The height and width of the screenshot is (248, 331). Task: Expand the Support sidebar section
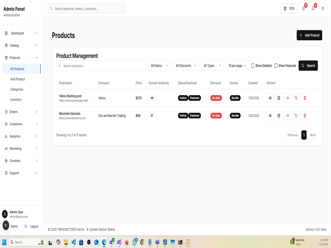[21, 173]
